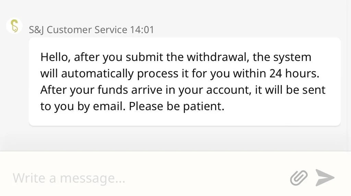Click the 14:01 message timestamp
The width and height of the screenshot is (351, 196).
[x=142, y=30]
